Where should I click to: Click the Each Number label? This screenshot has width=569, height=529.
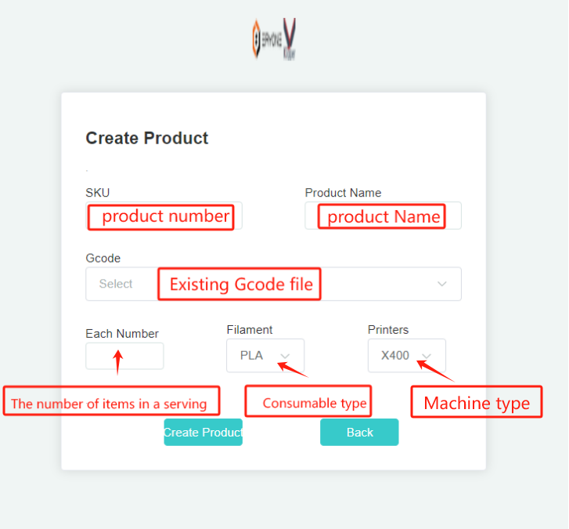122,334
